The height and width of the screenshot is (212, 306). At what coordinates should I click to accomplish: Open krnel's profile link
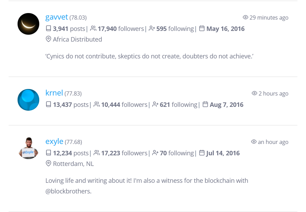(x=54, y=93)
